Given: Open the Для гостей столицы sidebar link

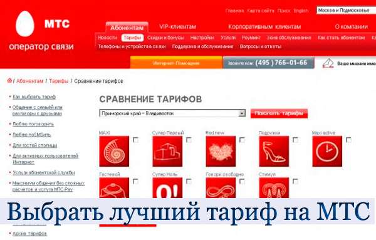Looking at the screenshot, I should tap(34, 145).
